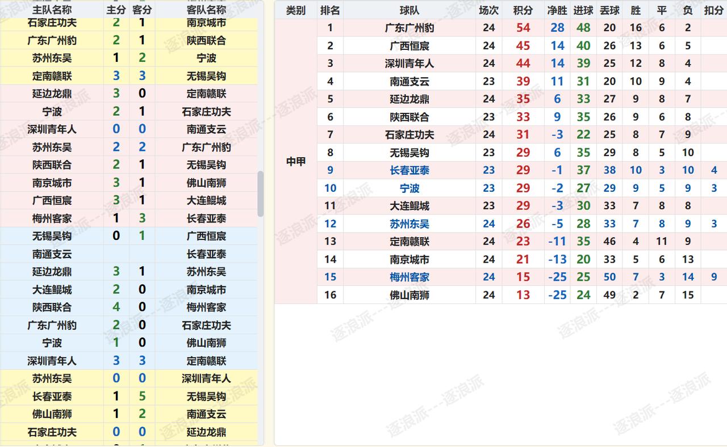
Task: Click 深圳青年人 in the standings team column
Action: pos(410,64)
